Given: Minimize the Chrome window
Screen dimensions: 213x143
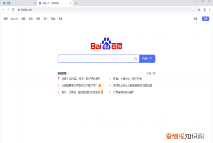Looking at the screenshot, I should click(x=196, y=1).
